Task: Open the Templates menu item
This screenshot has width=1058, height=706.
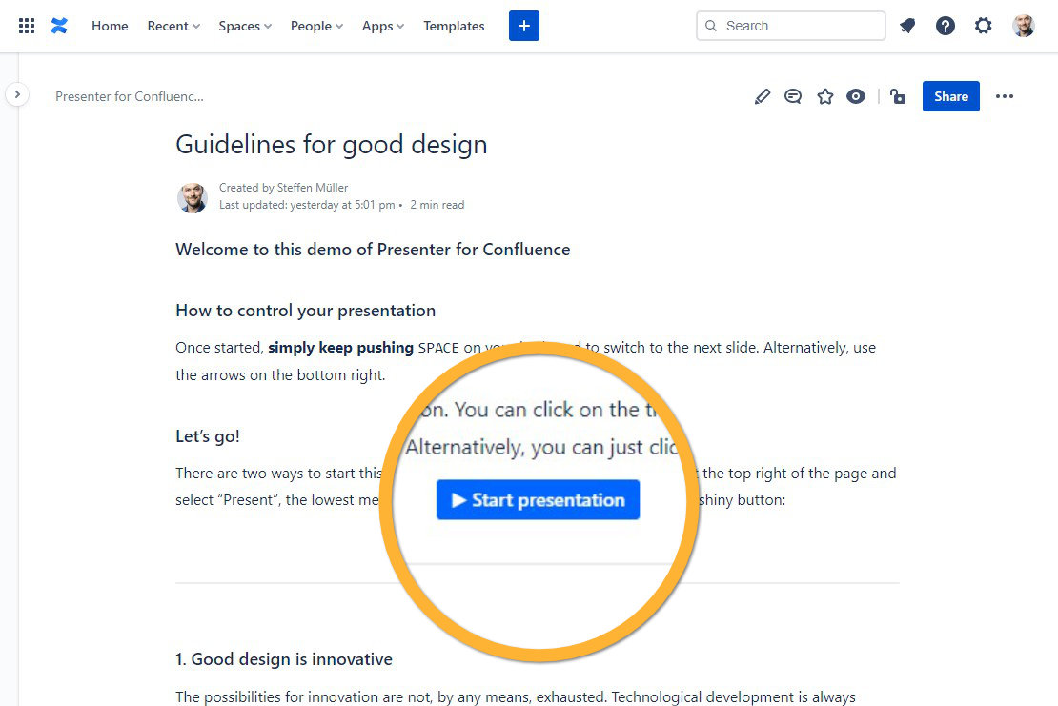Action: tap(454, 26)
